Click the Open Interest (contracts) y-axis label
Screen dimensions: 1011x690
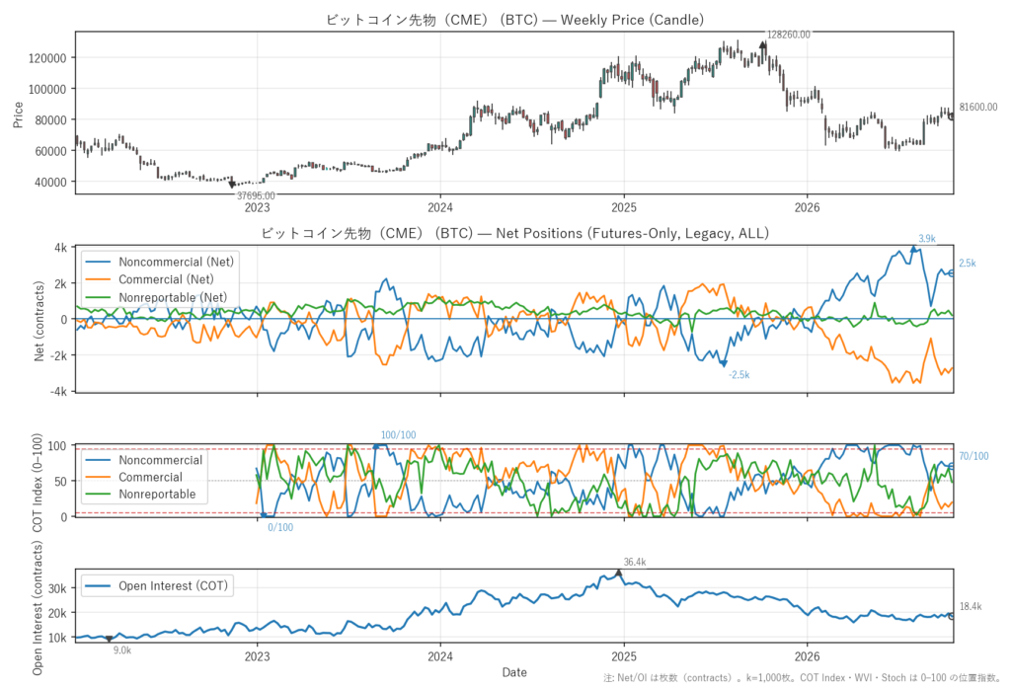(x=38, y=607)
